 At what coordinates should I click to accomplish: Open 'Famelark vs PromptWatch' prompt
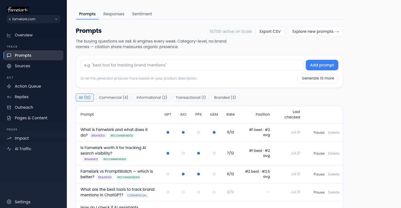click(x=117, y=174)
